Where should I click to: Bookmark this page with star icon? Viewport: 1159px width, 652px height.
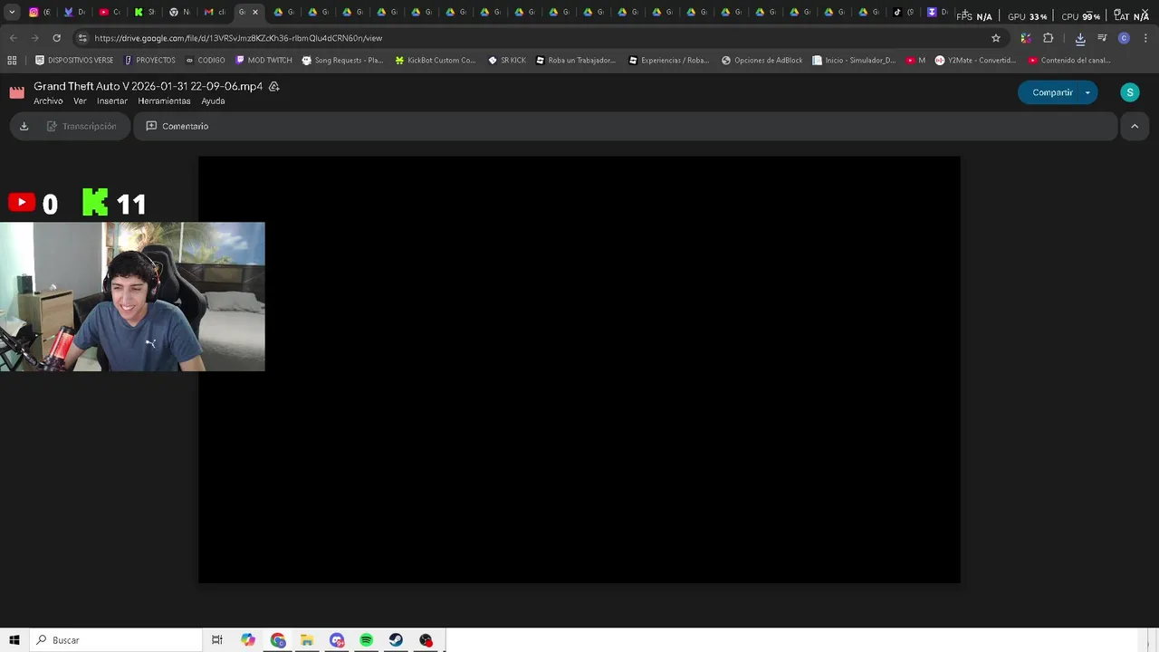996,38
